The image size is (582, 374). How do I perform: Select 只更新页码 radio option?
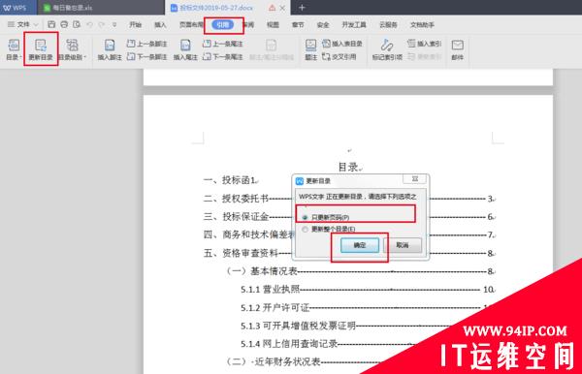click(306, 217)
